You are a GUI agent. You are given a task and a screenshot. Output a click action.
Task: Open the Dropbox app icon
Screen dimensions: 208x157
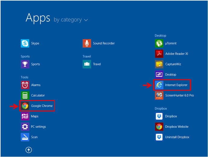click(x=159, y=116)
